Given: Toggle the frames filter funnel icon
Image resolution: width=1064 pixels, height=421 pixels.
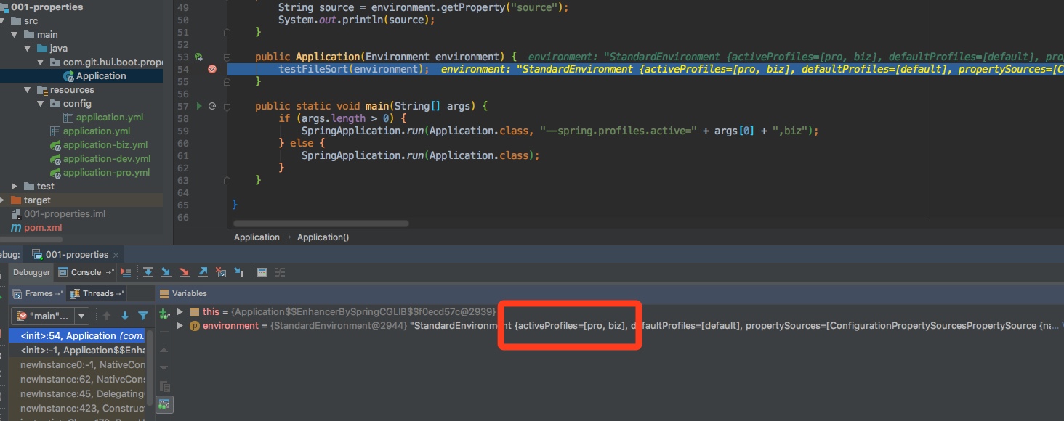Looking at the screenshot, I should click(x=143, y=316).
